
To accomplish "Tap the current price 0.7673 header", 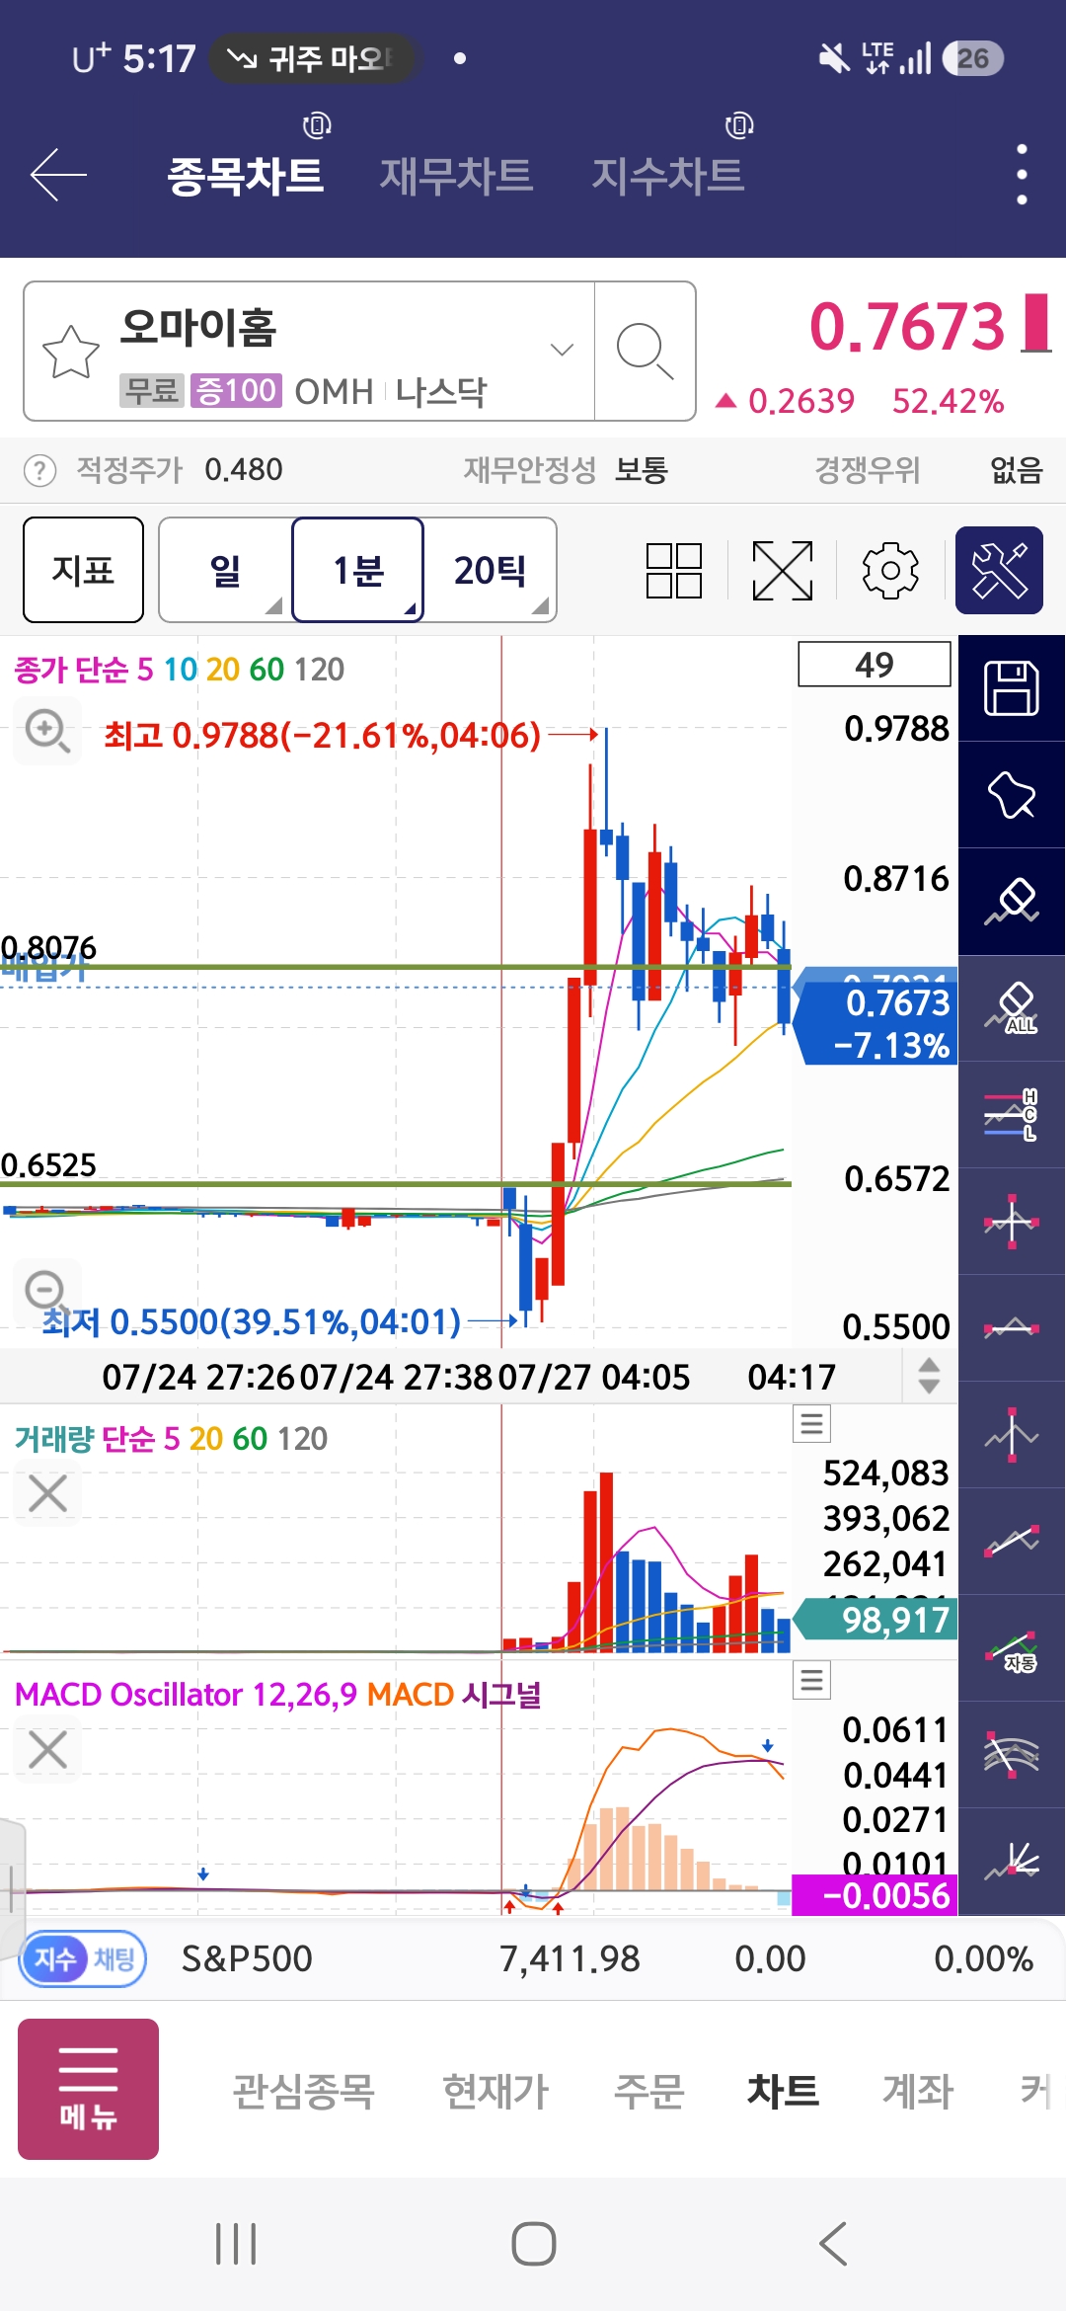I will [x=907, y=327].
